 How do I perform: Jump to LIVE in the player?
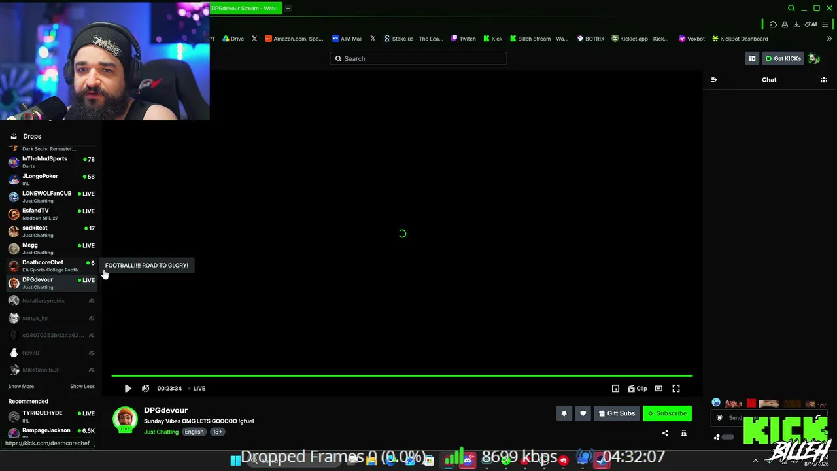tap(196, 389)
